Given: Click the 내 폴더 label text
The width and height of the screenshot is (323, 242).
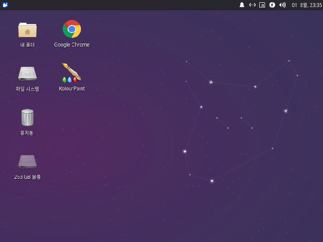Looking at the screenshot, I should coord(27,45).
